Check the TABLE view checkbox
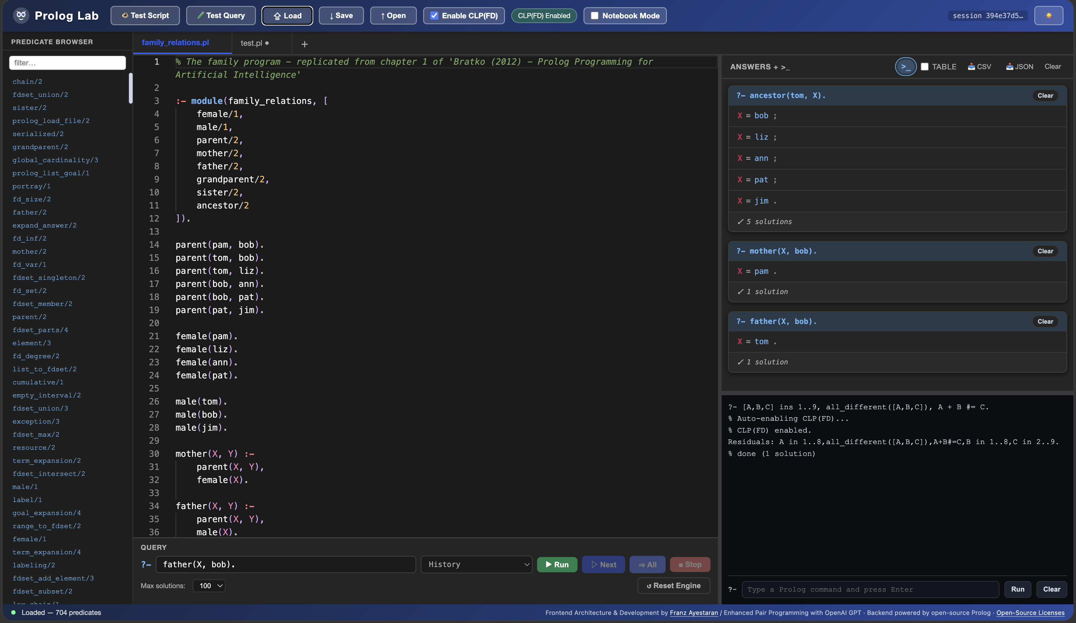The image size is (1076, 623). [924, 67]
